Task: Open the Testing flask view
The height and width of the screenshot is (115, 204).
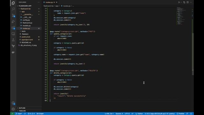Action: pyautogui.click(x=13, y=40)
